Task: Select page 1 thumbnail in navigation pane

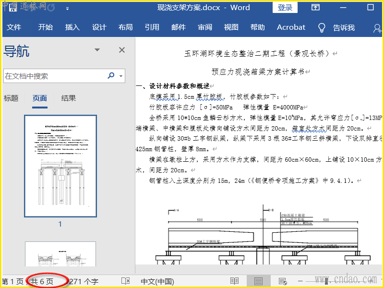Action: click(x=60, y=166)
